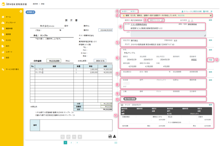Zoom in preview with plus button
This screenshot has width=222, height=146.
[80, 137]
